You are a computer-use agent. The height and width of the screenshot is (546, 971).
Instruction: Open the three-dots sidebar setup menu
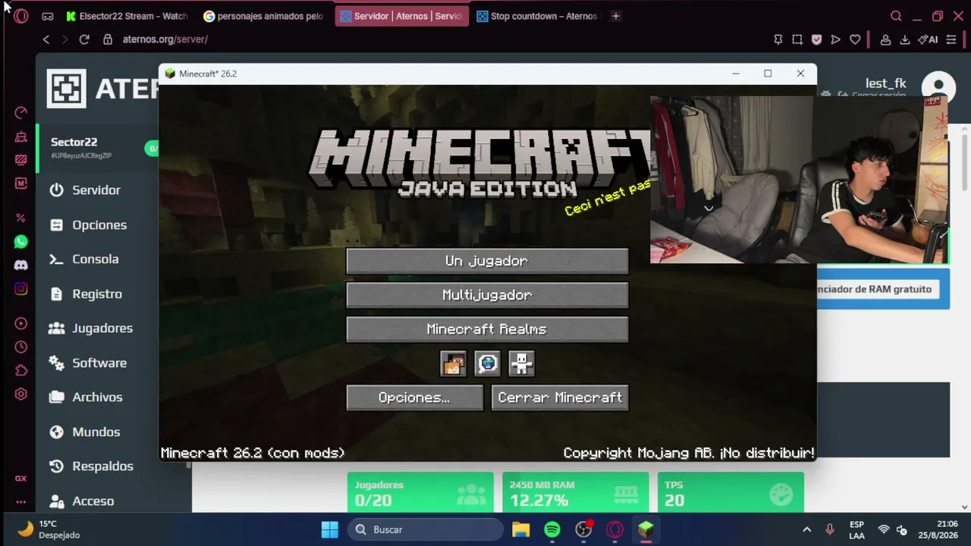21,502
